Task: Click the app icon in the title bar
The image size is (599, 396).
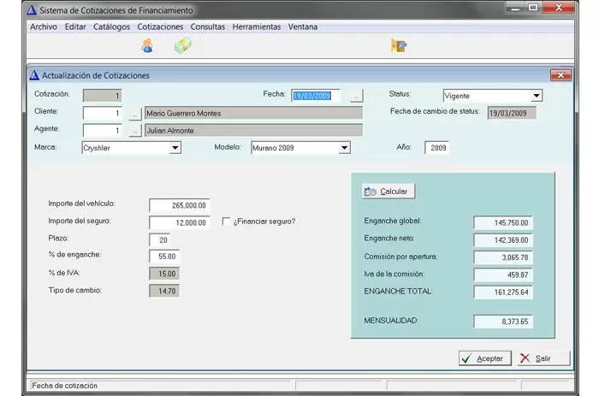Action: point(32,10)
